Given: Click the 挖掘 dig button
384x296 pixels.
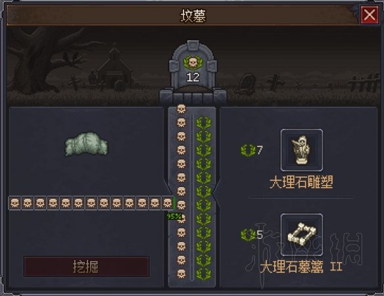Looking at the screenshot, I should [86, 266].
